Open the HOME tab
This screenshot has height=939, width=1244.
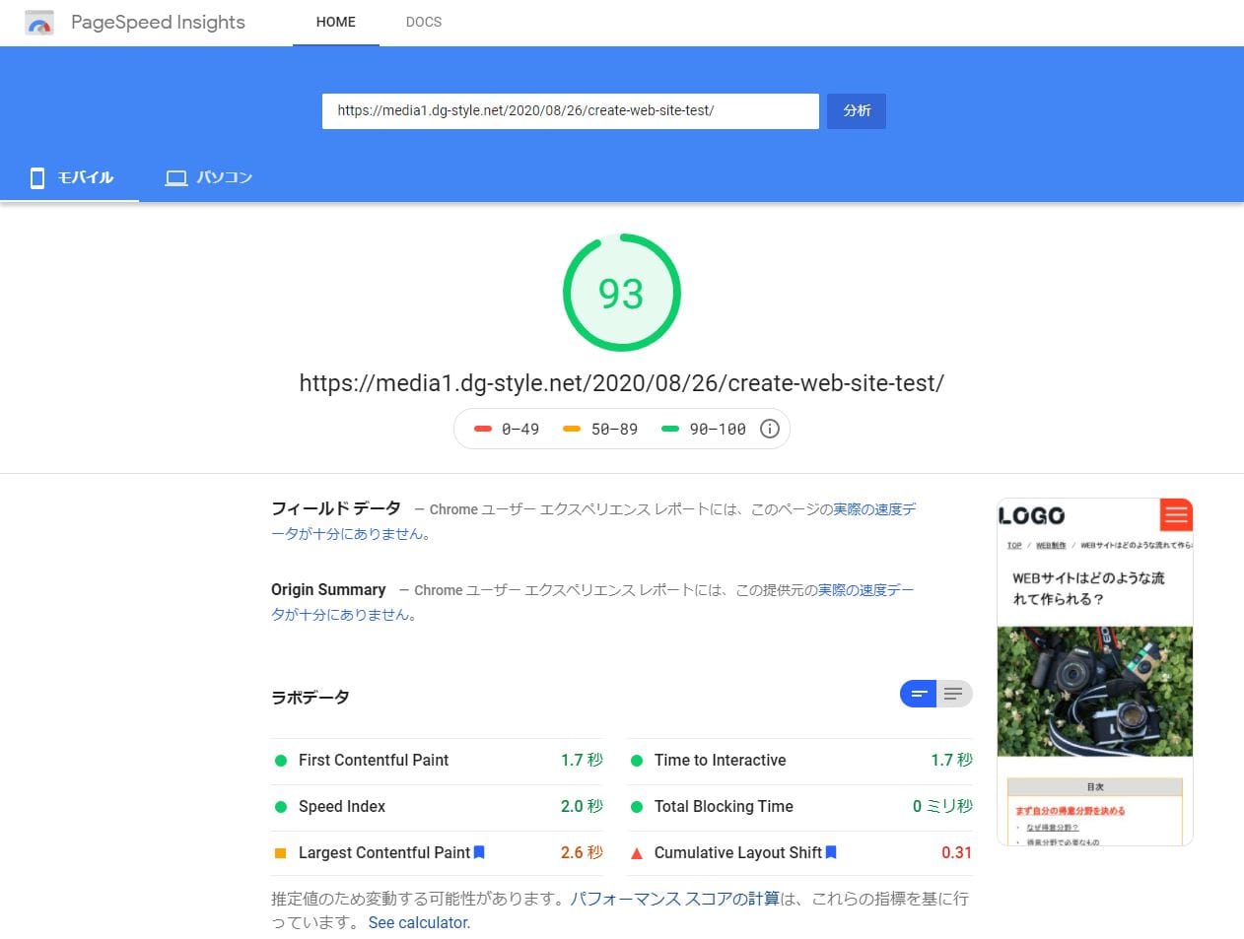[x=335, y=22]
